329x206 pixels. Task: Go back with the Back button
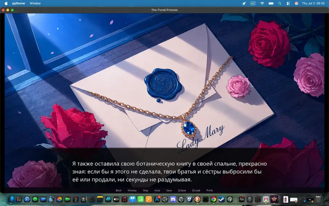click(119, 190)
